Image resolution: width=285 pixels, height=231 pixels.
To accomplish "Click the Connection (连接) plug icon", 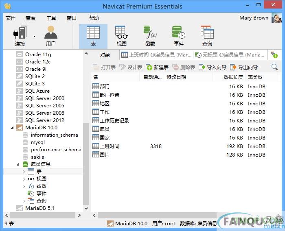I will (20, 32).
